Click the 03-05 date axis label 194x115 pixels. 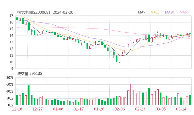point(161,109)
